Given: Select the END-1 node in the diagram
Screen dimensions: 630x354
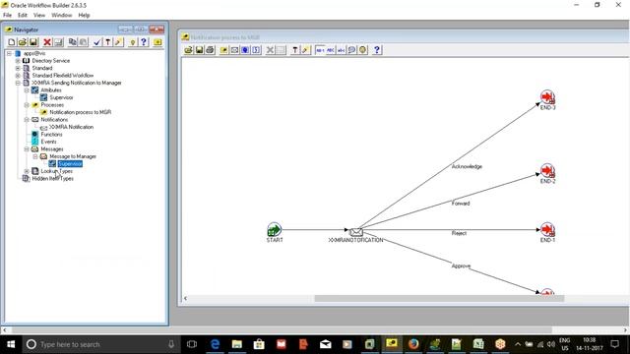Looking at the screenshot, I should (547, 229).
